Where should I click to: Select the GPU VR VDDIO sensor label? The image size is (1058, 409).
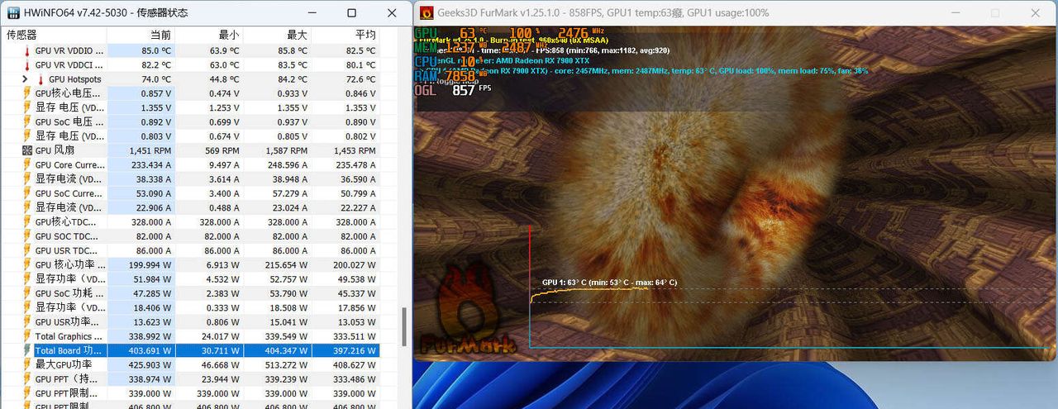coord(69,50)
